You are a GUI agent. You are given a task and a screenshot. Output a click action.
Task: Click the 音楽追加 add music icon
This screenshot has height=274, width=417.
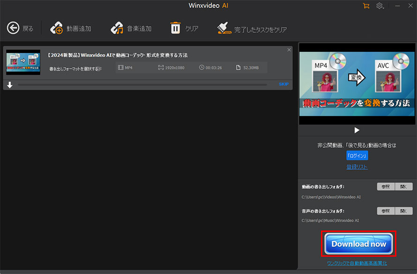[117, 28]
